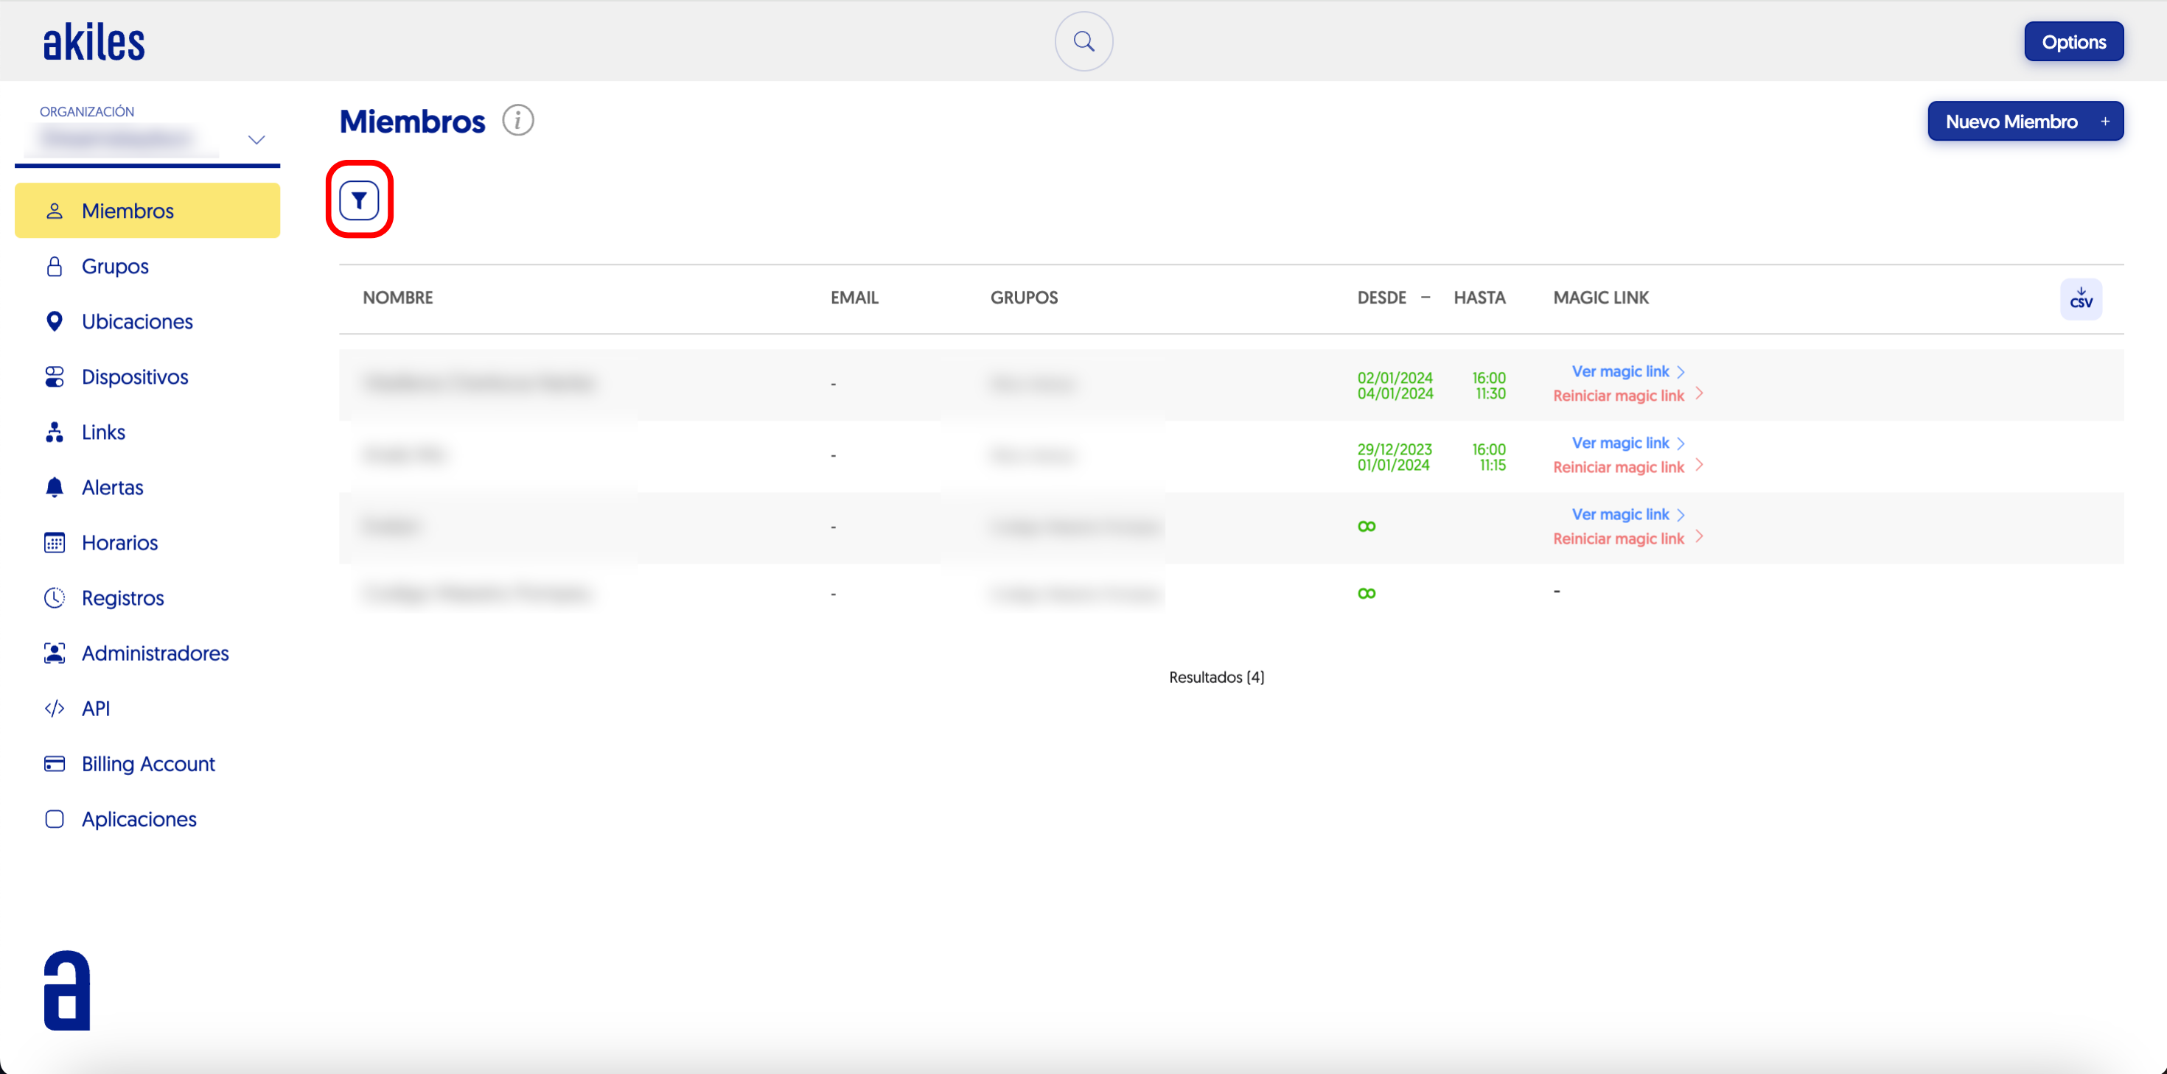This screenshot has height=1074, width=2167.
Task: Click the Options button
Action: point(2073,42)
